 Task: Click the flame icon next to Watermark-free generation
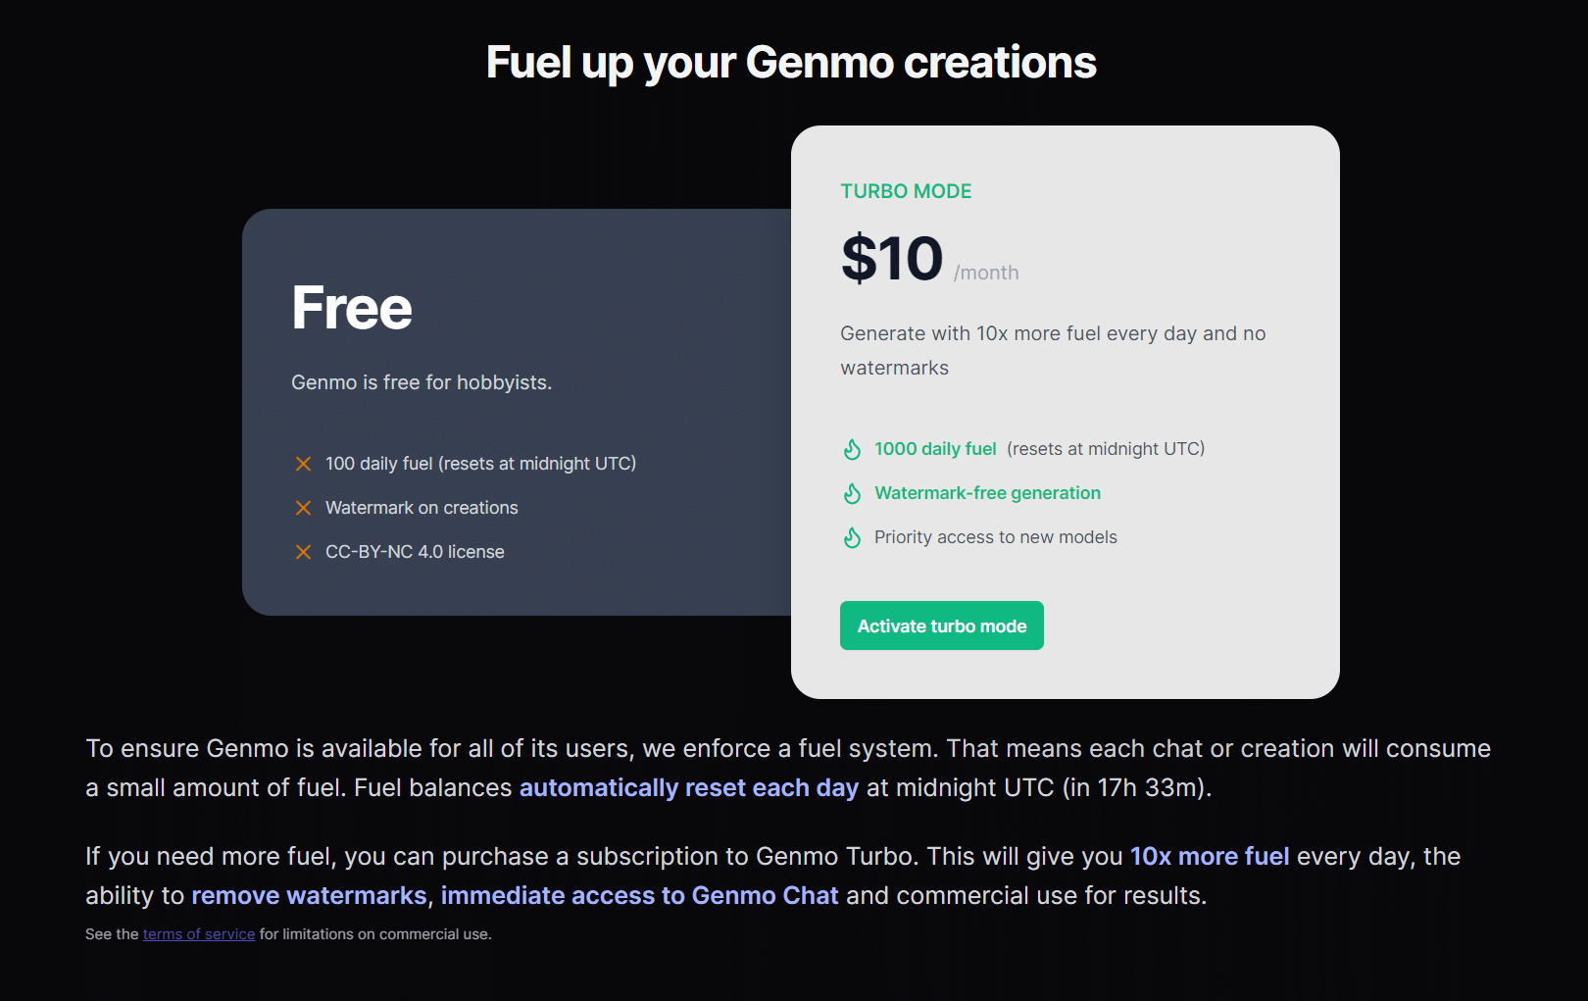pos(853,493)
